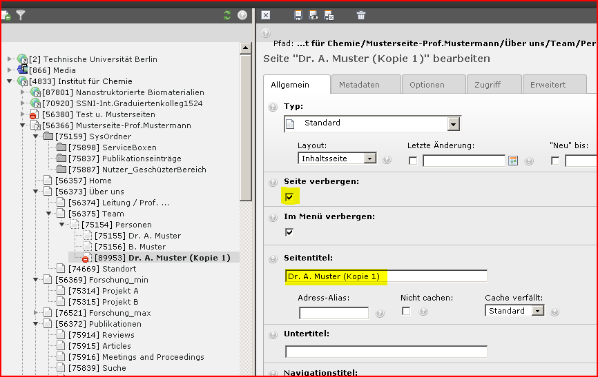598x377 pixels.
Task: Click the save and view page icon
Action: pos(314,15)
